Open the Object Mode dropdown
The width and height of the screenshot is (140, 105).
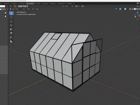pyautogui.click(x=15, y=9)
